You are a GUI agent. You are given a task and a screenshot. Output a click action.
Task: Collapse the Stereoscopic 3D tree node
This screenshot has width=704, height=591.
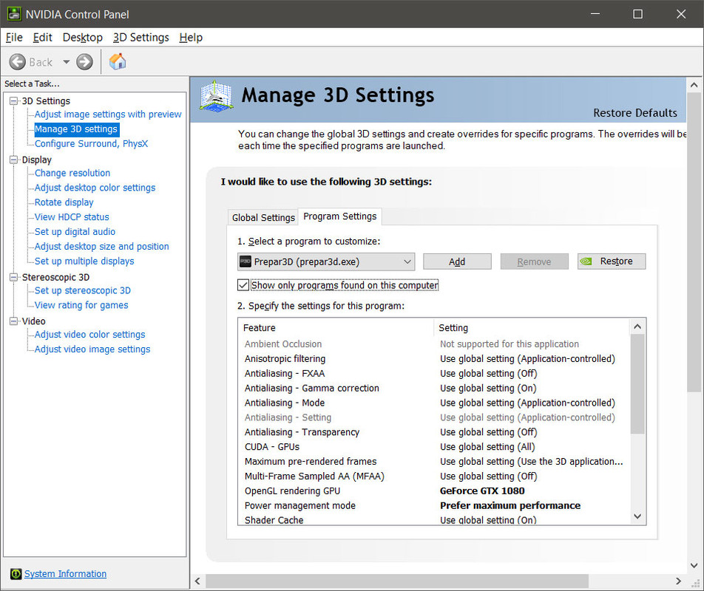[x=14, y=277]
